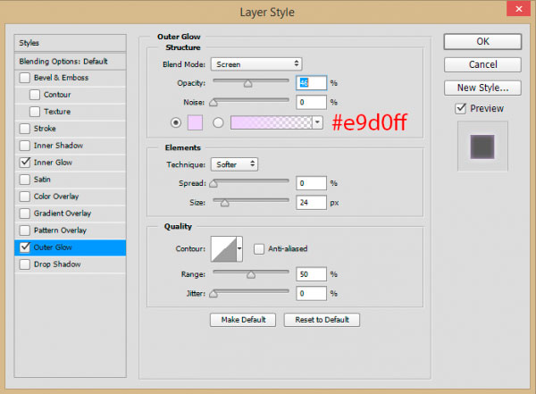The image size is (536, 394).
Task: Open the Blend Mode Screen dropdown
Action: tap(256, 64)
